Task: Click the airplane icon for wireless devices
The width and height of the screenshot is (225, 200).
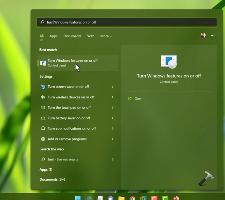Action: click(x=43, y=97)
